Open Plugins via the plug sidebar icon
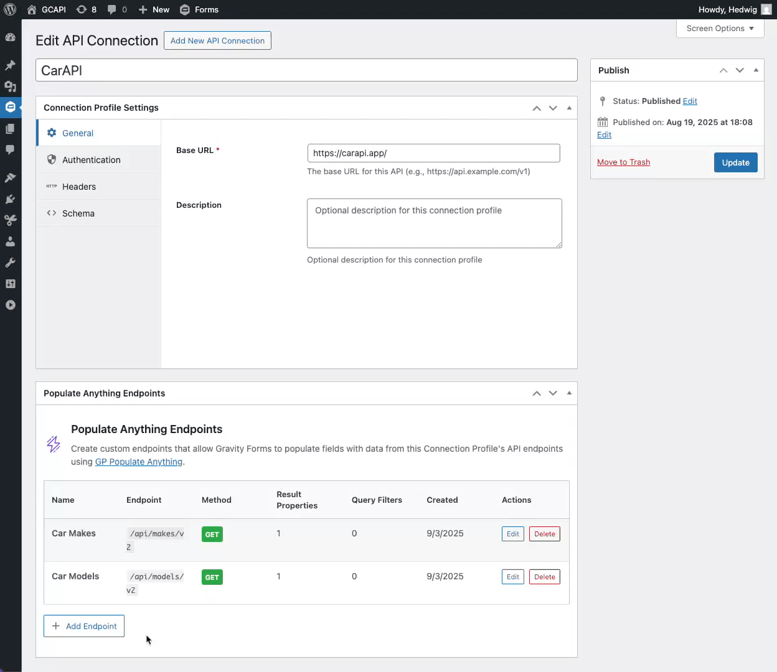This screenshot has height=672, width=777. (x=11, y=199)
